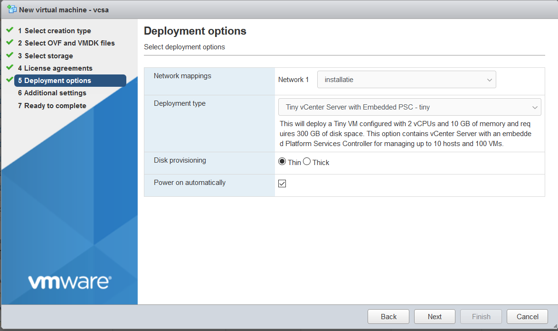Screen dimensions: 558x331
Task: Expand the Deployment type dropdown
Action: coord(409,107)
